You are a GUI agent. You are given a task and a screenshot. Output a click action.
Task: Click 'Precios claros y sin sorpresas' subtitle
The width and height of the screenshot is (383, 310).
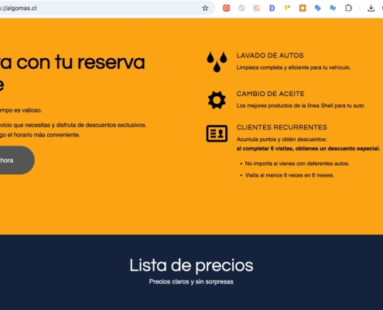pos(191,281)
